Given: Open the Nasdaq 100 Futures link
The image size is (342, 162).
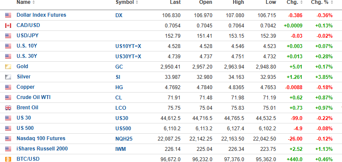Looking at the screenshot, I should 41,138.
